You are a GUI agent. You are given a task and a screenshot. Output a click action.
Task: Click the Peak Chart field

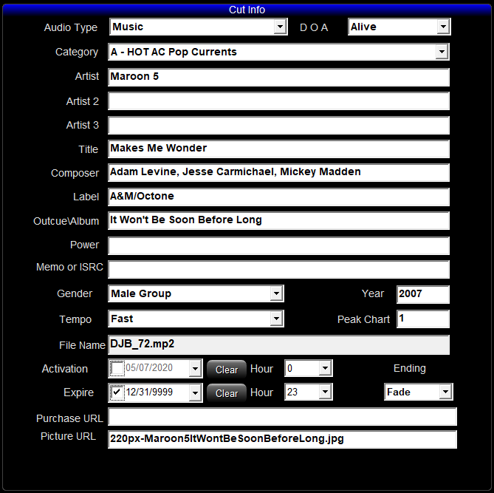(423, 319)
